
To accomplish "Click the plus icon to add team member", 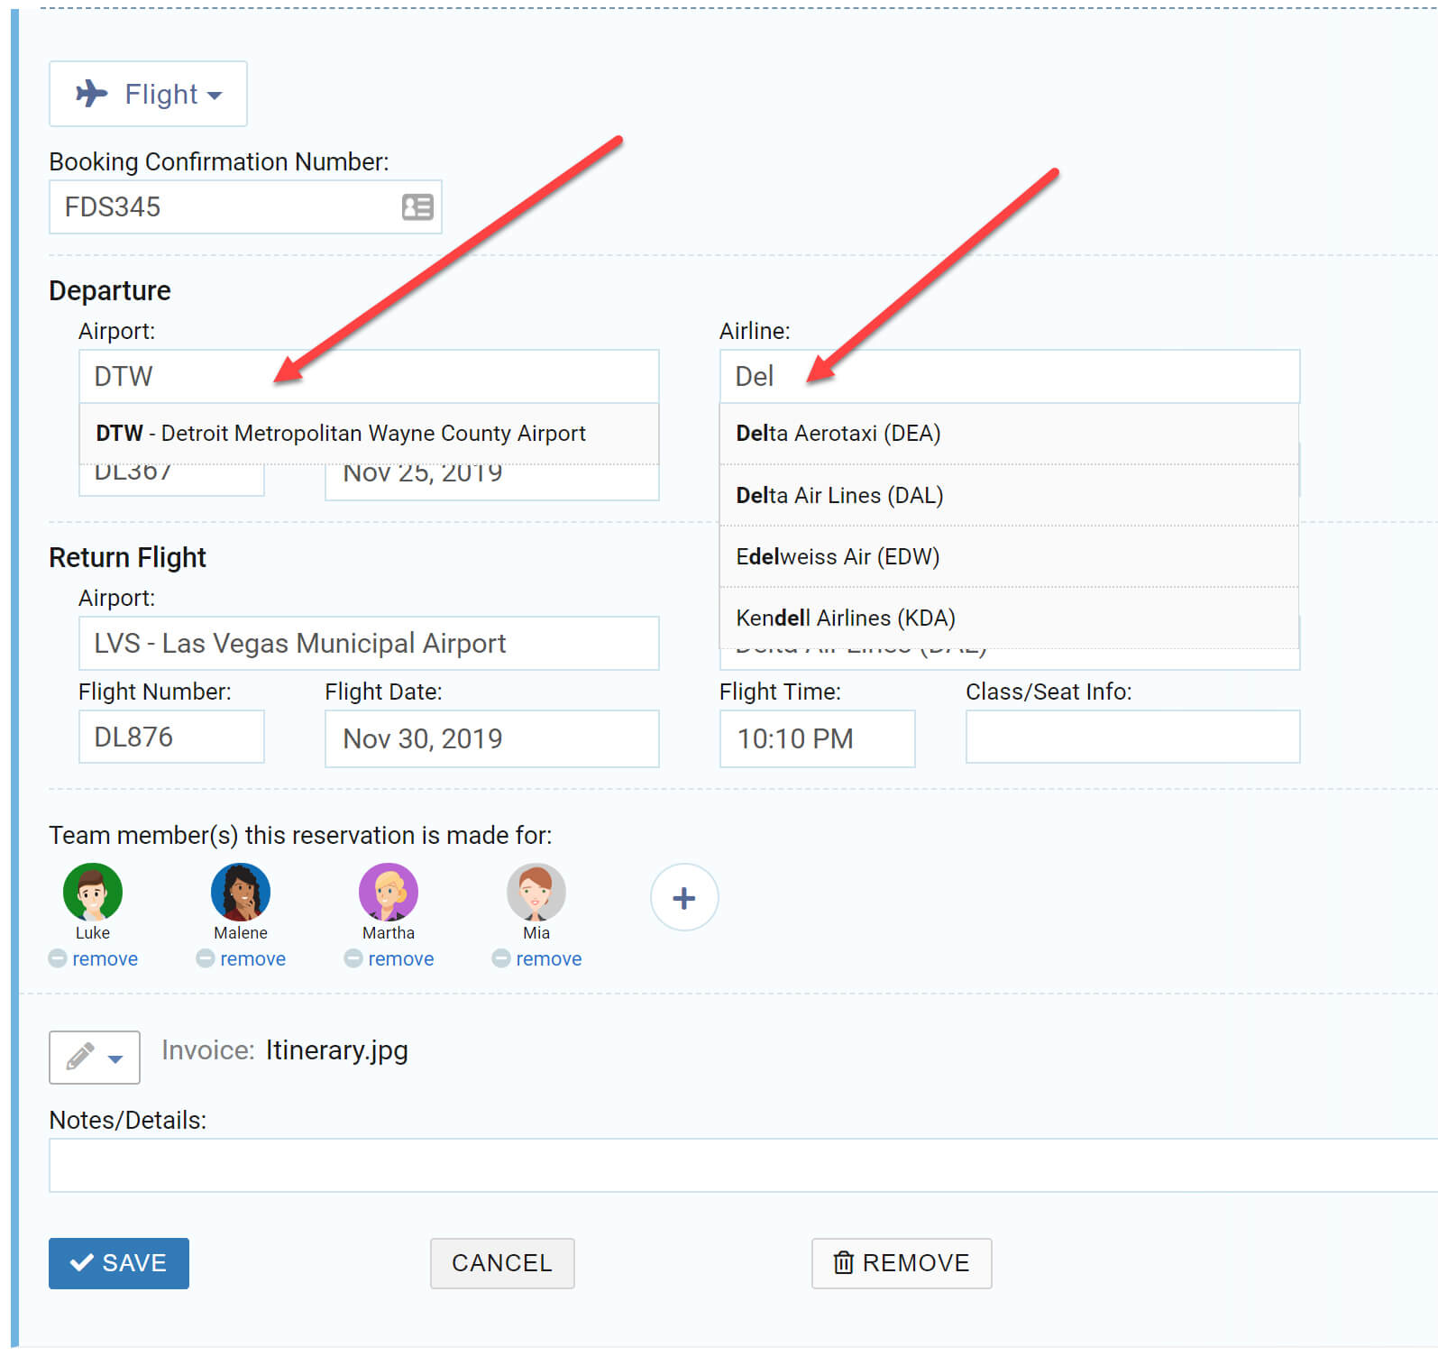I will 683,898.
